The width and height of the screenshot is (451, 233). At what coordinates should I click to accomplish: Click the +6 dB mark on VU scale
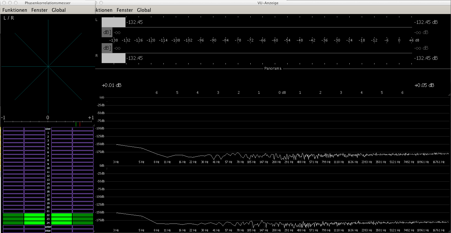pos(414,40)
